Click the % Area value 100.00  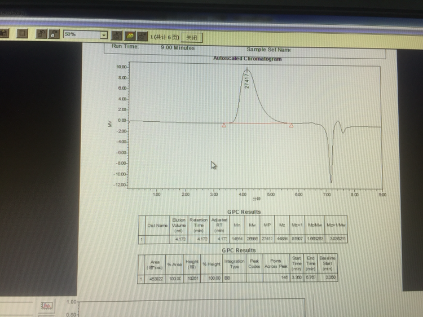pyautogui.click(x=175, y=279)
